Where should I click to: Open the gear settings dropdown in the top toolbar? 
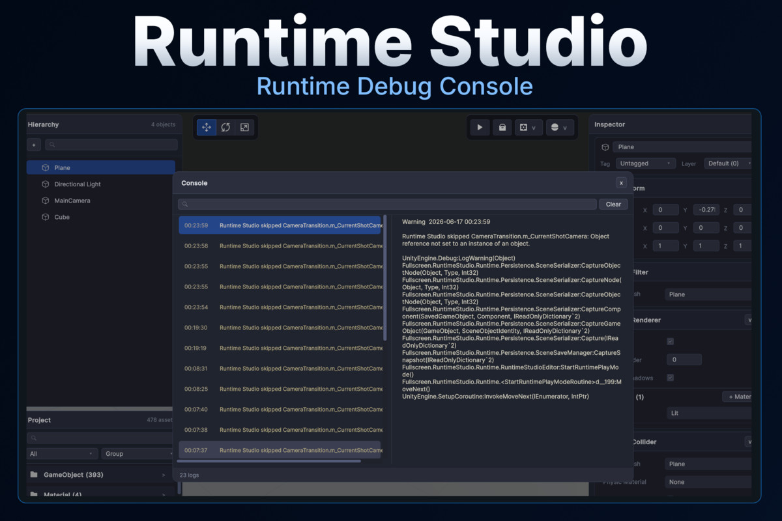point(527,128)
